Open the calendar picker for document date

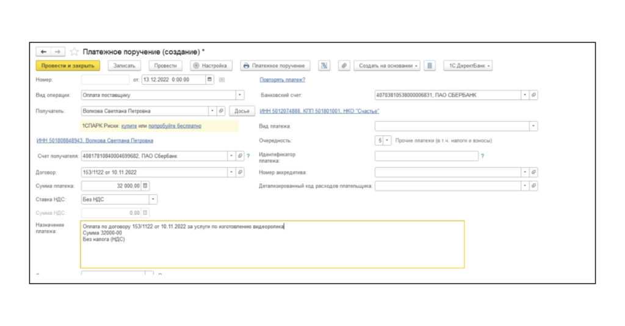coord(211,80)
